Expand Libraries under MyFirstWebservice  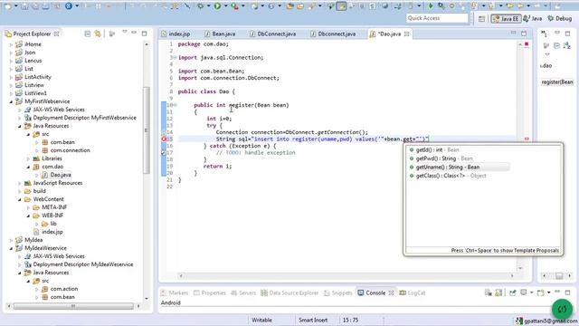tap(28, 158)
